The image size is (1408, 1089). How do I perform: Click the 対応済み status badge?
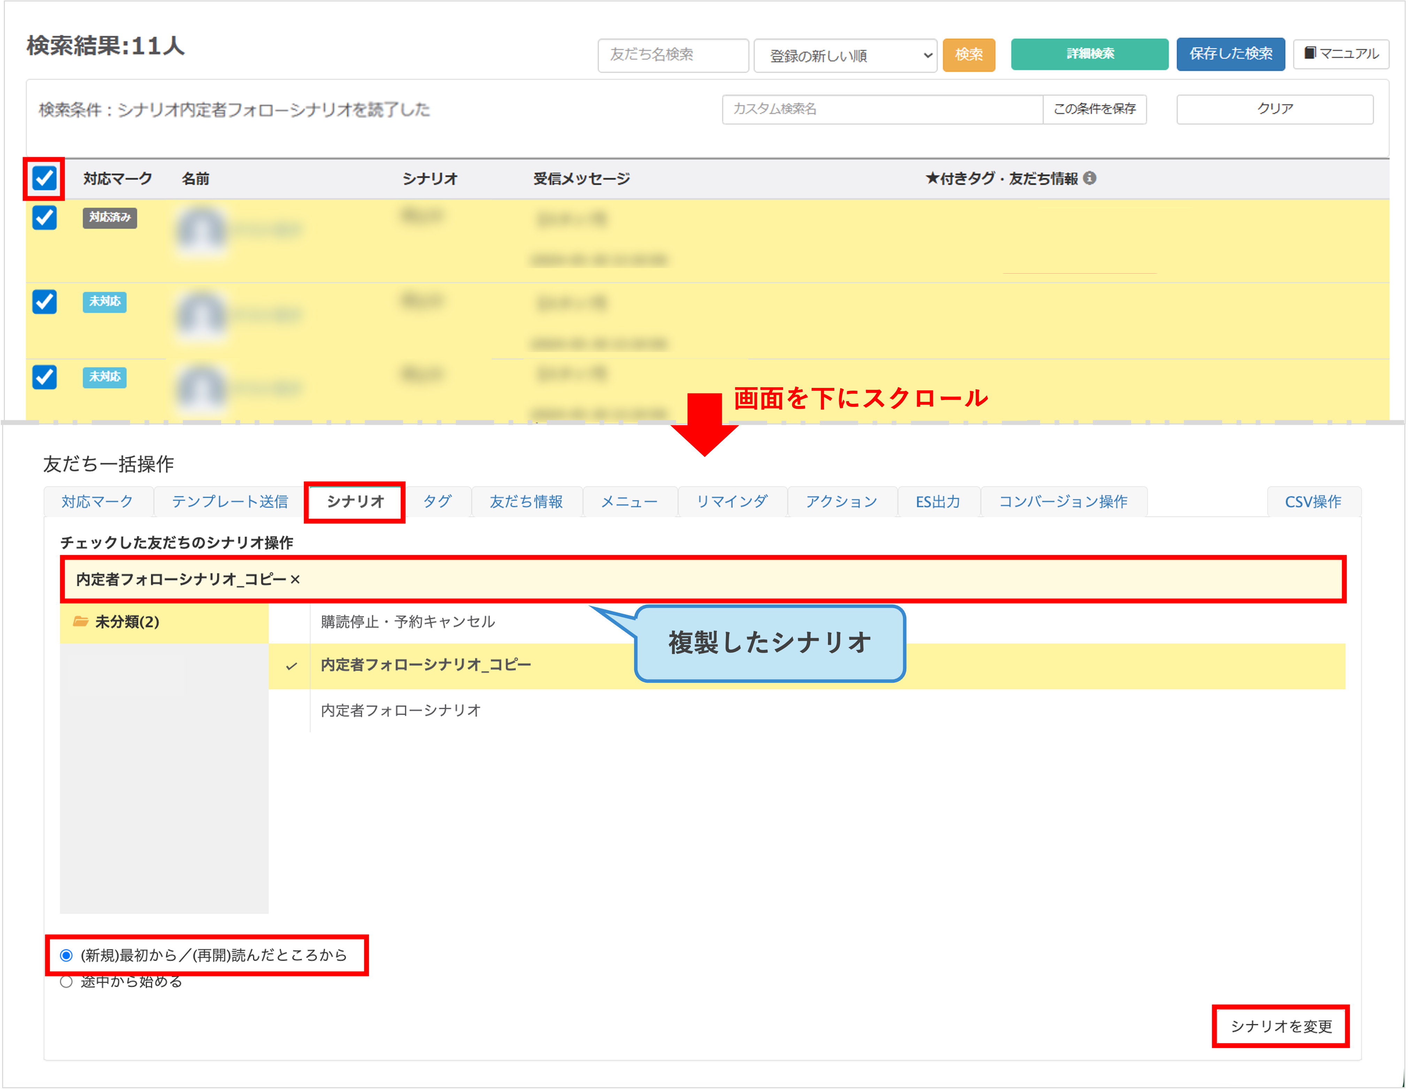coord(110,217)
